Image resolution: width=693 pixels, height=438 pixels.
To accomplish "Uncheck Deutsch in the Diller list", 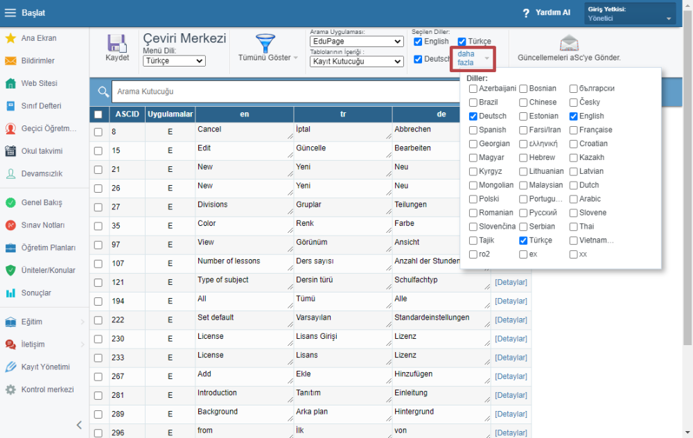I will pyautogui.click(x=473, y=116).
